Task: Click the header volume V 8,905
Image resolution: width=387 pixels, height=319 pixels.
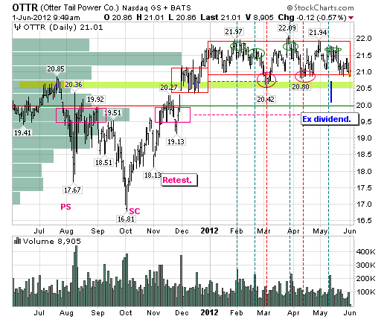Action: click(259, 18)
